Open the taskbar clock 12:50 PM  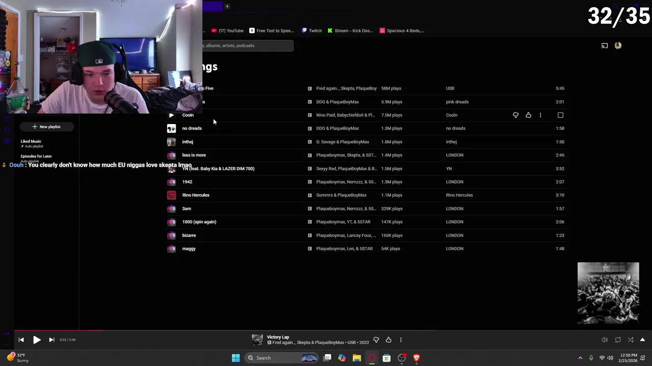(629, 358)
